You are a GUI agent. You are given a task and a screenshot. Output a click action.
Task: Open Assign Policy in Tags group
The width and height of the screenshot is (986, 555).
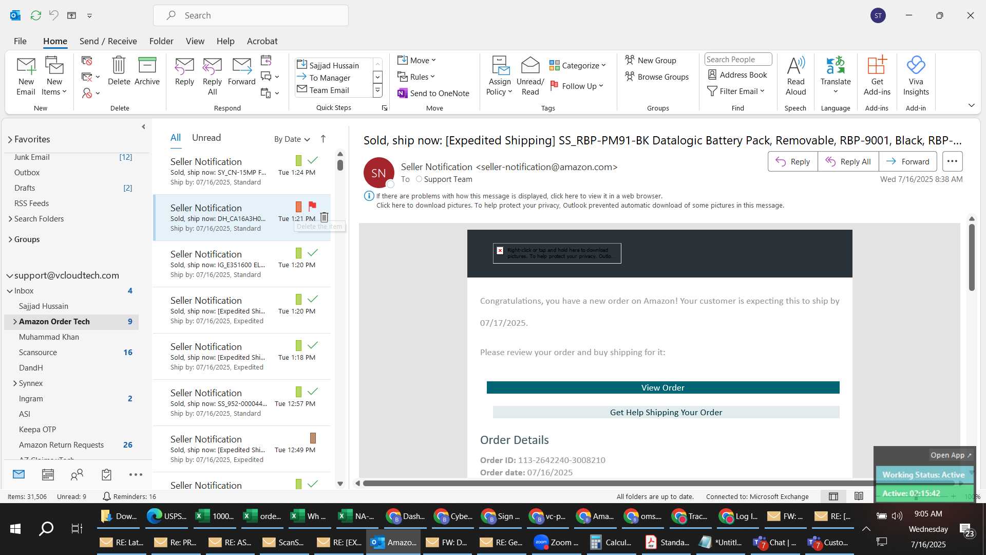point(499,76)
